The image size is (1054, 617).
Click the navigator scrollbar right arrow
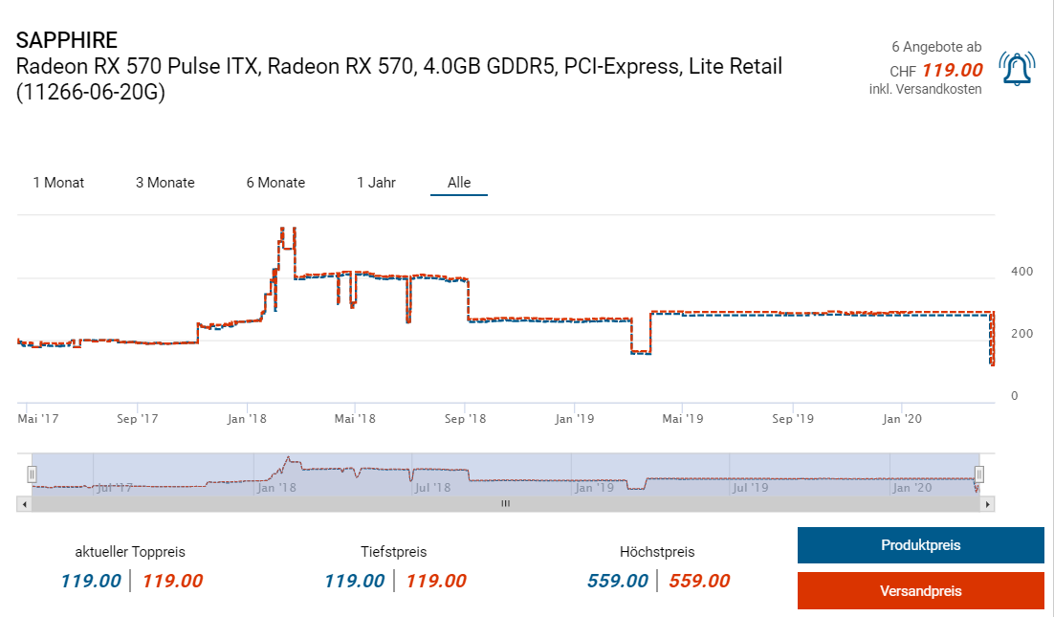pyautogui.click(x=988, y=503)
